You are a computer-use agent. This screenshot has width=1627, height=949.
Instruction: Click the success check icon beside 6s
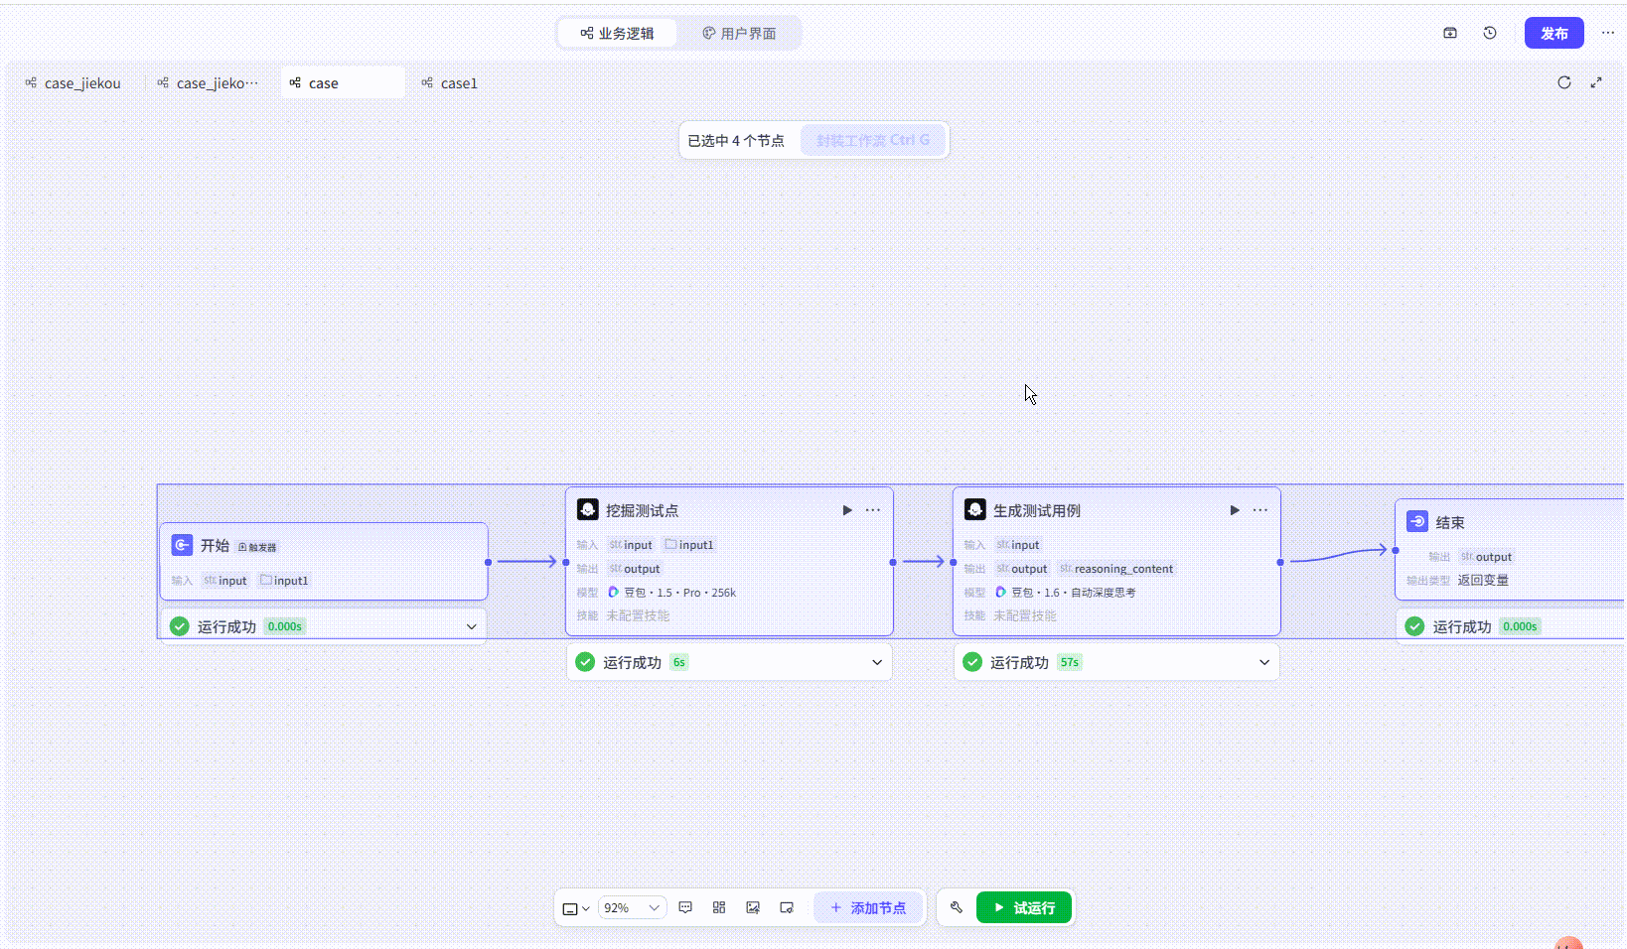coord(585,662)
